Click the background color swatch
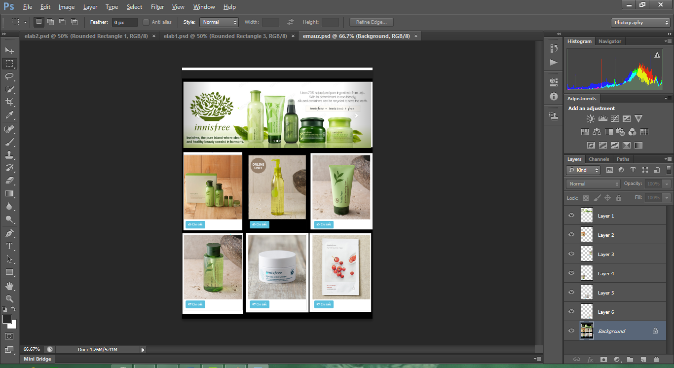This screenshot has width=674, height=368. coord(13,326)
